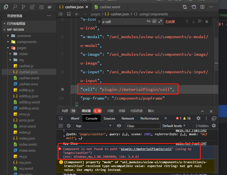Switch to the Performance devtools tab

tap(149, 118)
